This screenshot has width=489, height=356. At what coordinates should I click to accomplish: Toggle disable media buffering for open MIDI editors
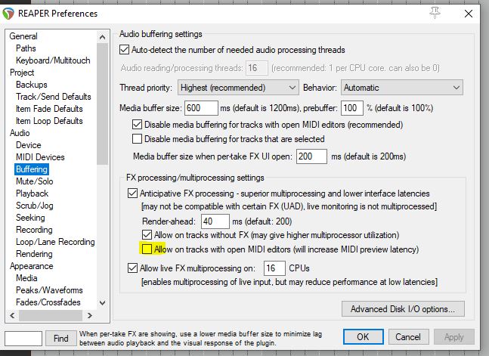pyautogui.click(x=138, y=125)
